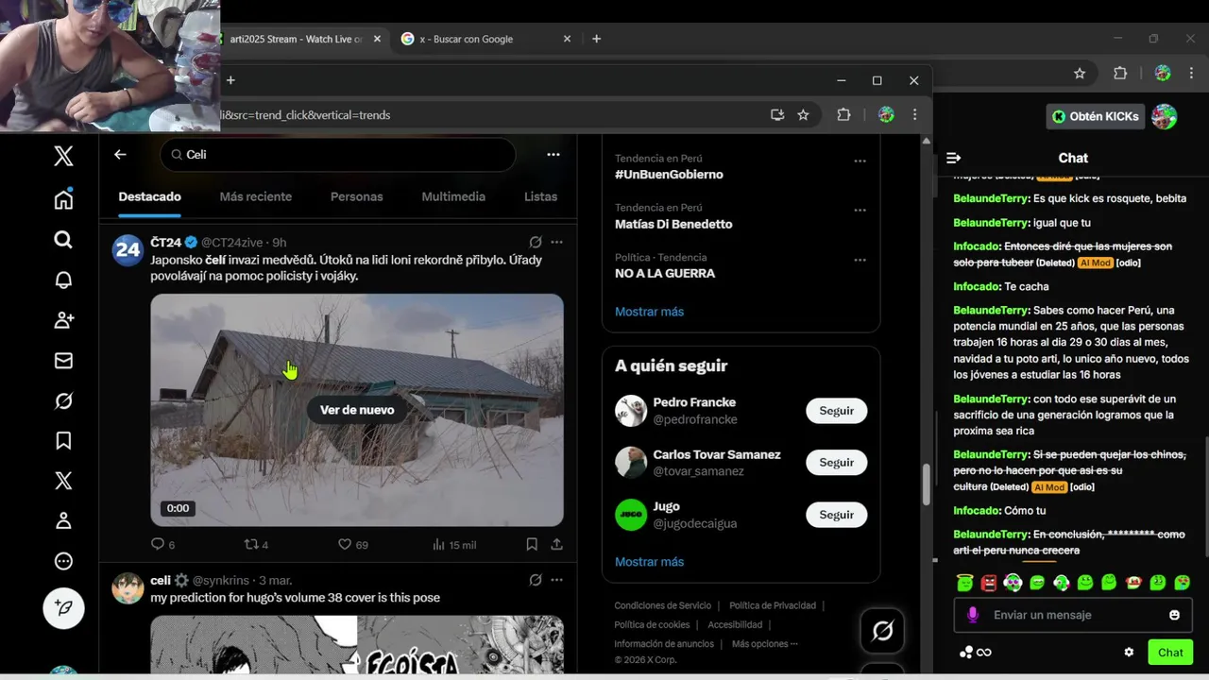This screenshot has height=680, width=1209.
Task: Bookmark the ČT24 post
Action: coord(532,544)
